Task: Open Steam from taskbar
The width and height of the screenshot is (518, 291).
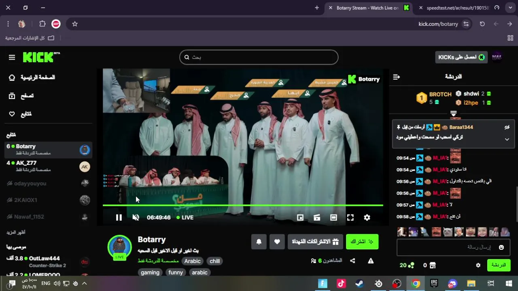Action: pos(359,284)
